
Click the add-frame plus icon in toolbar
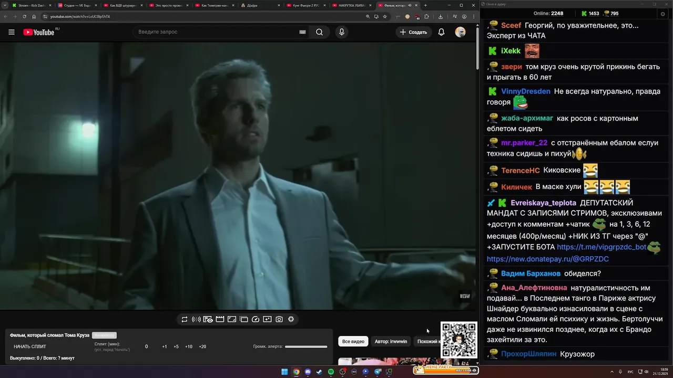pos(267,319)
